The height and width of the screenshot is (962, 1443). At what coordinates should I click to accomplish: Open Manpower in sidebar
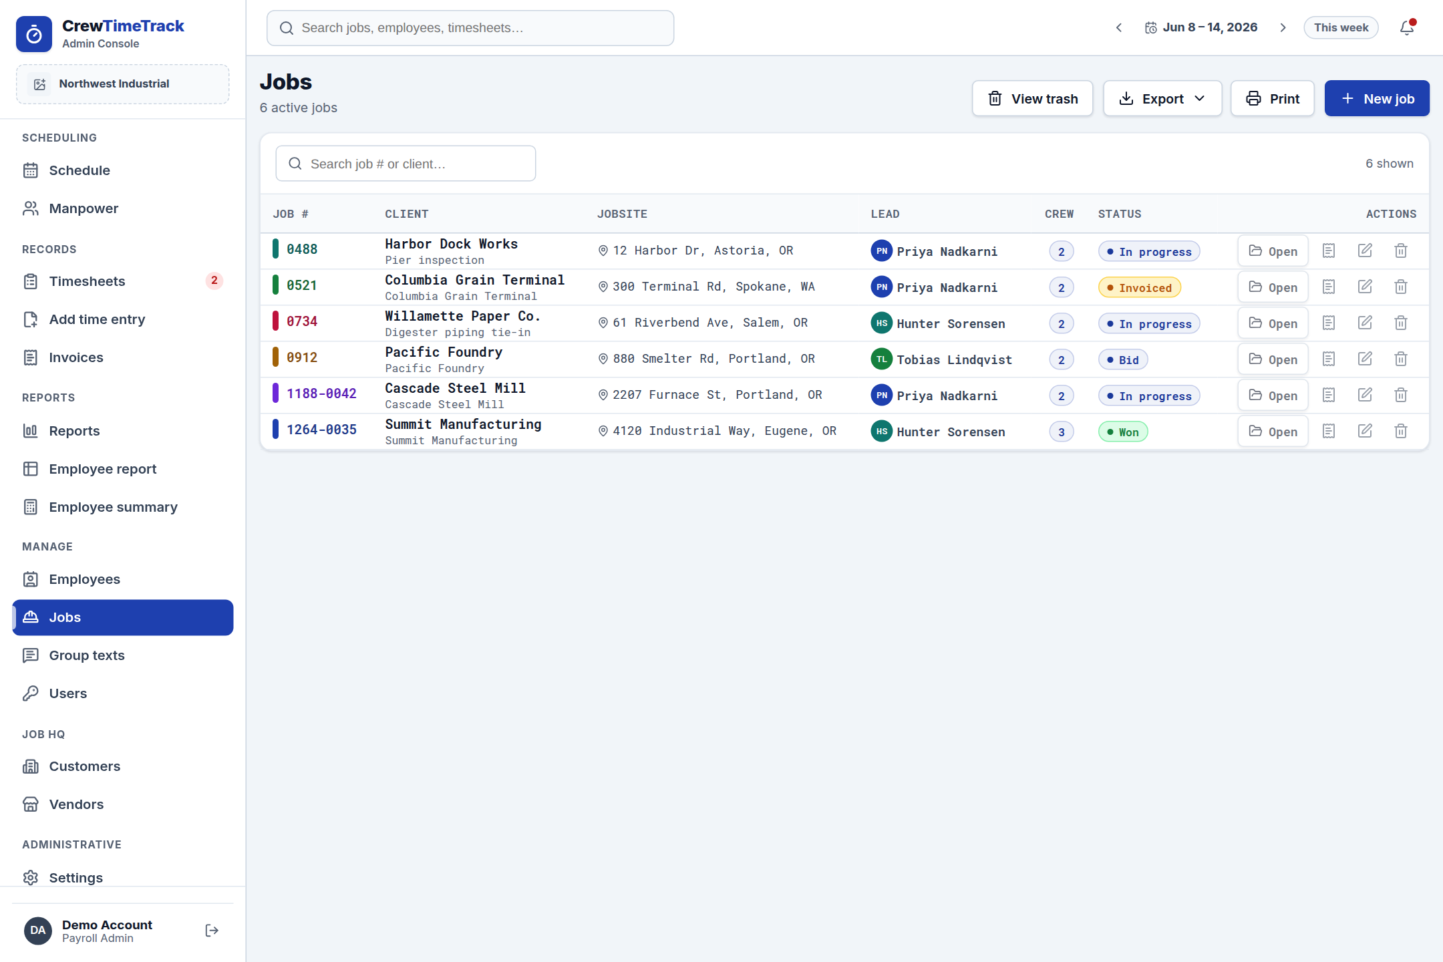(123, 208)
